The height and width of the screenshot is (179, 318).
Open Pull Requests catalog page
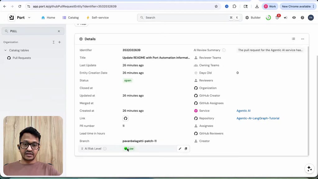tap(22, 58)
